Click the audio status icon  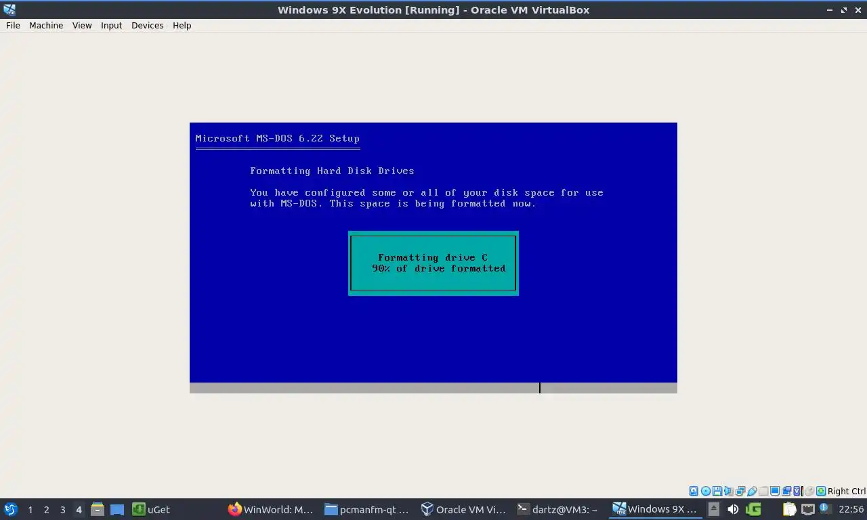point(729,491)
